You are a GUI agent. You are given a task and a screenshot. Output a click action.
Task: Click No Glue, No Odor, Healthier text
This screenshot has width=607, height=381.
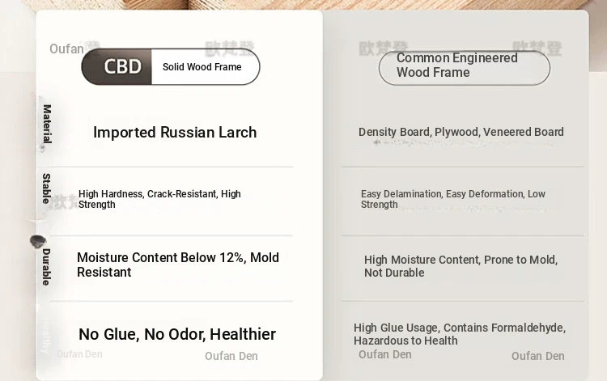pos(176,334)
